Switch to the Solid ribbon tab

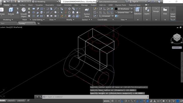14,5
